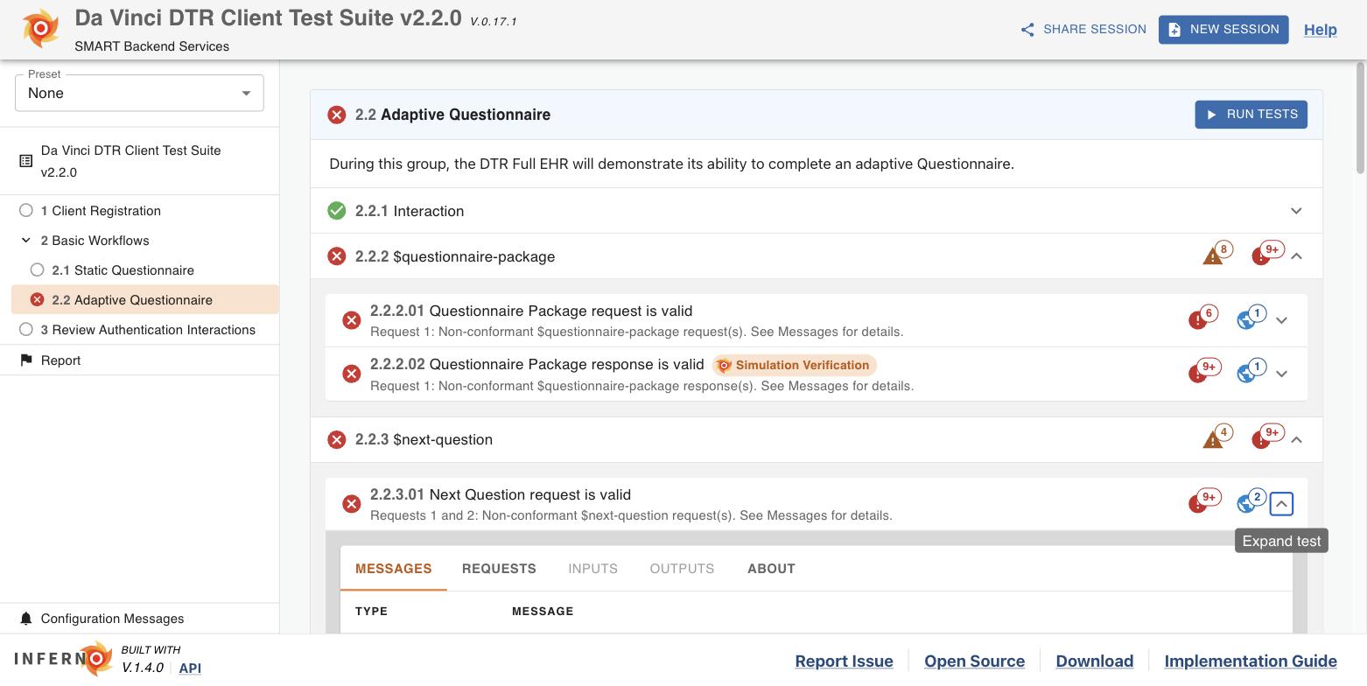Click the red fail icon for test 2.2.3.01

pos(352,504)
